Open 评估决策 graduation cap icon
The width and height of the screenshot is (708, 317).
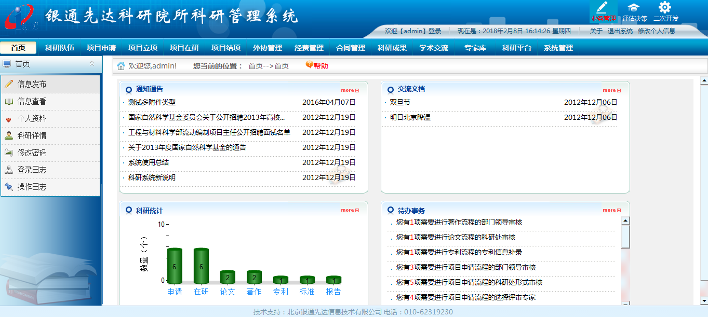[633, 7]
